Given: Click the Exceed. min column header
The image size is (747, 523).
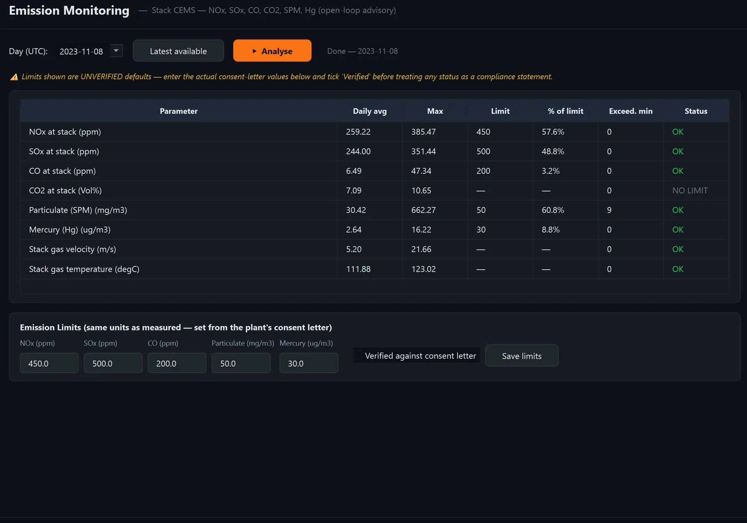Looking at the screenshot, I should (630, 111).
